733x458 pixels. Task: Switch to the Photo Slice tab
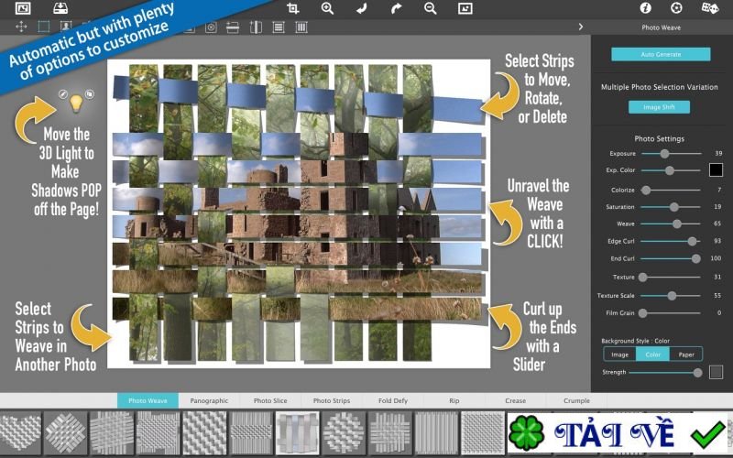click(270, 400)
